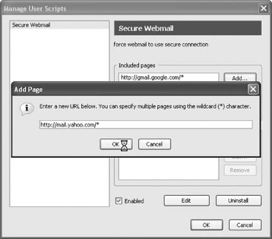Click the empty excluded pages list box
The image size is (272, 239).
169,169
